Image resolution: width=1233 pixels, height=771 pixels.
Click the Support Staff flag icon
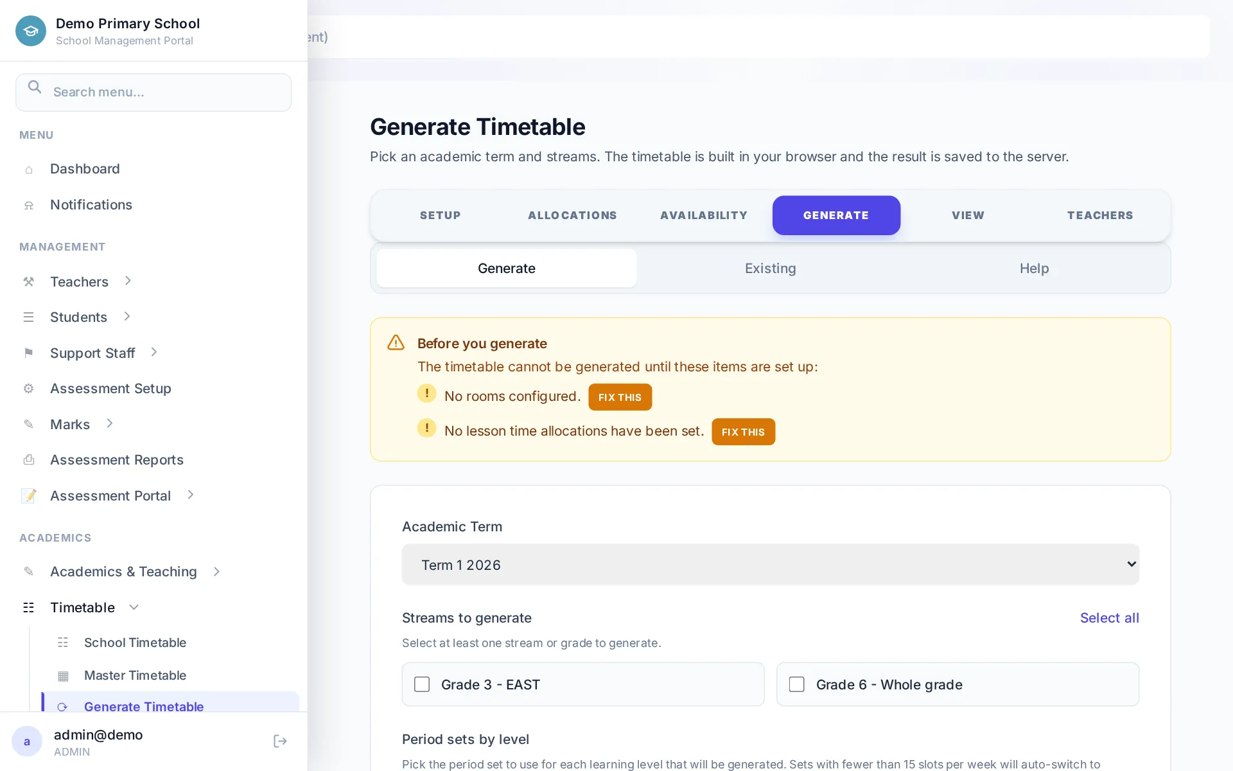[x=29, y=353]
